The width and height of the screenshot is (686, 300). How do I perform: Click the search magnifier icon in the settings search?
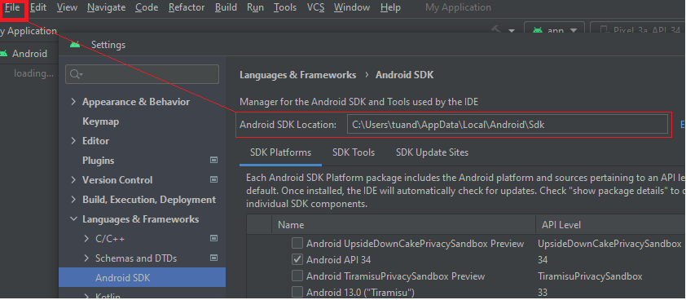tap(76, 74)
